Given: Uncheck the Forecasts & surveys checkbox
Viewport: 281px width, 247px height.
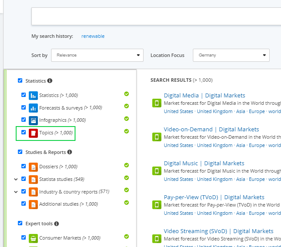Looking at the screenshot, I should pos(24,107).
